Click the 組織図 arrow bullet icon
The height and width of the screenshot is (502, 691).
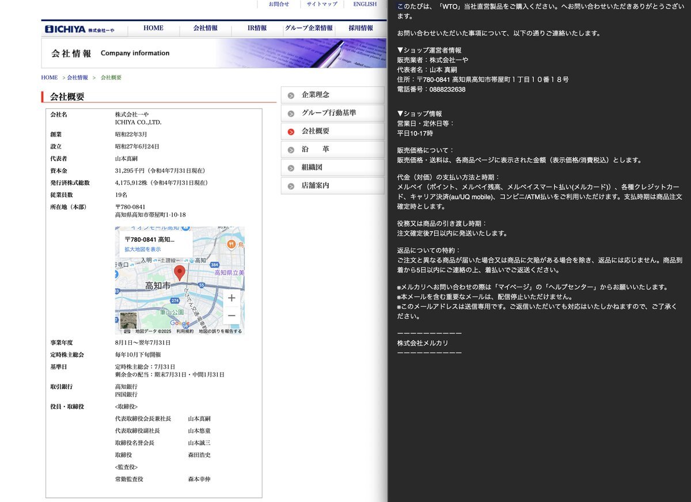(x=291, y=168)
